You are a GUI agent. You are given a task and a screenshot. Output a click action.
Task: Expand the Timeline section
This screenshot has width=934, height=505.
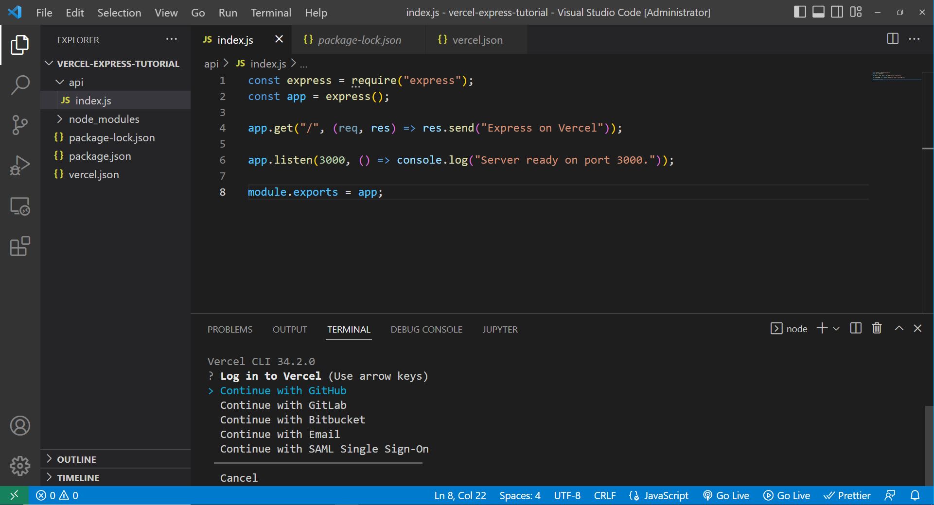pos(115,478)
